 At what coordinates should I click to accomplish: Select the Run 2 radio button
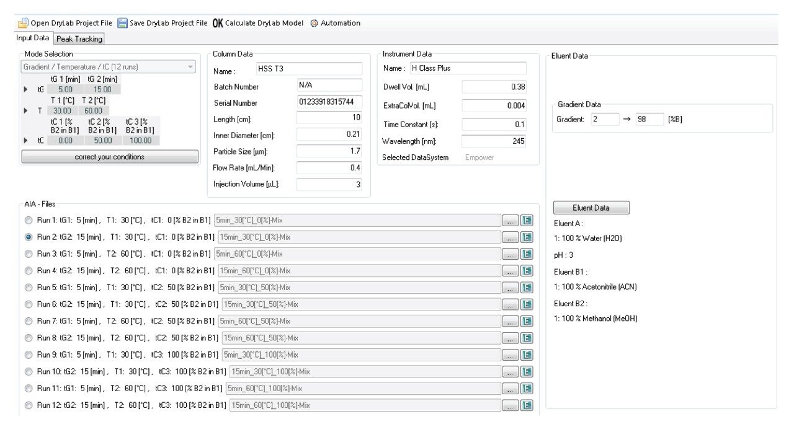tap(29, 237)
